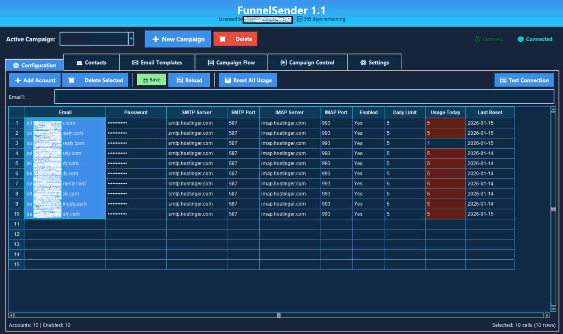The height and width of the screenshot is (334, 563).
Task: Switch to the Configuration tab
Action: (35, 65)
